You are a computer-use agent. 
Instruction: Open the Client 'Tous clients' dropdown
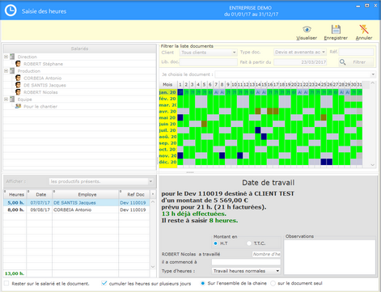click(x=235, y=53)
